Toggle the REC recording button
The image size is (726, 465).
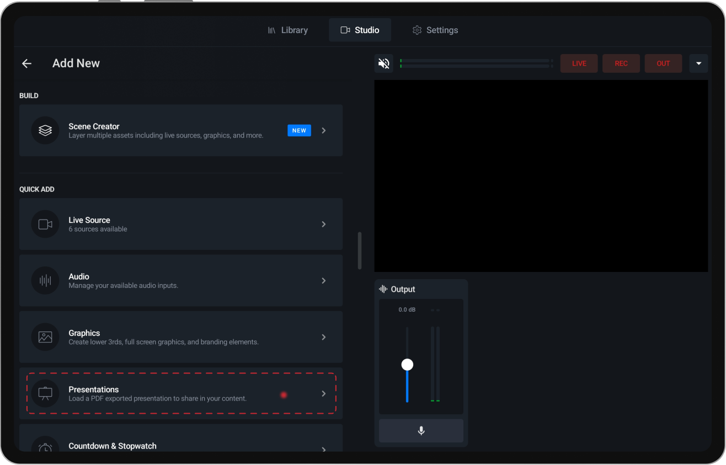(x=621, y=63)
